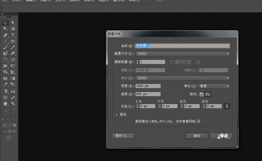
Task: Click the 确定 confirm button
Action: (196, 136)
